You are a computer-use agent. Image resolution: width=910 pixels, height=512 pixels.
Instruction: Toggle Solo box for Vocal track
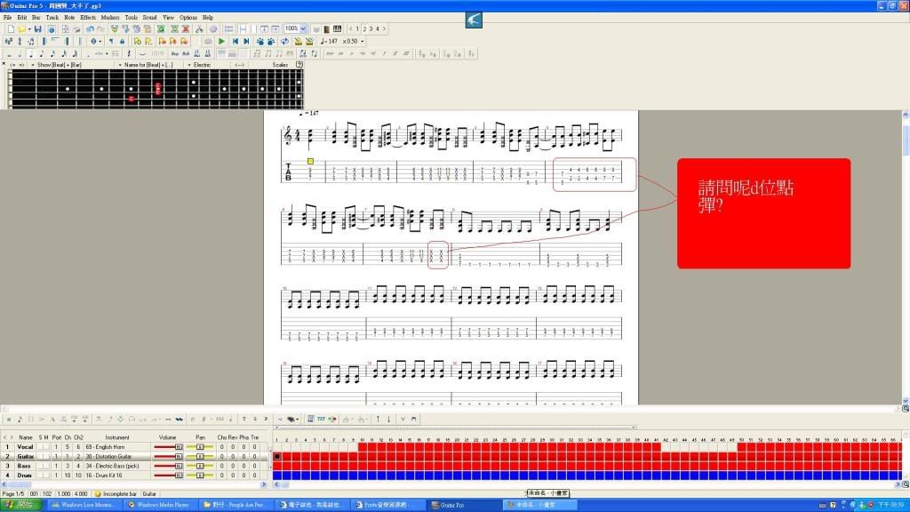40,447
